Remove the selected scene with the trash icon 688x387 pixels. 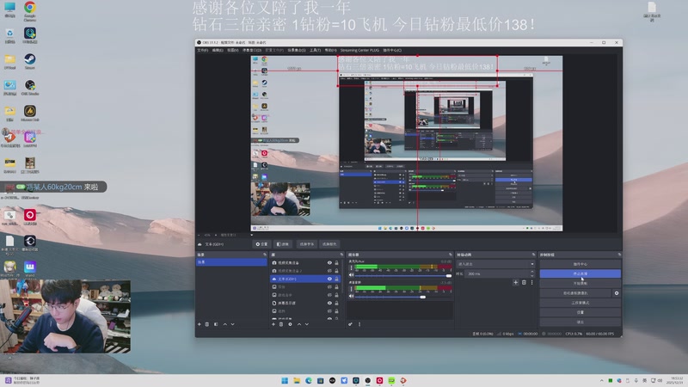[207, 324]
